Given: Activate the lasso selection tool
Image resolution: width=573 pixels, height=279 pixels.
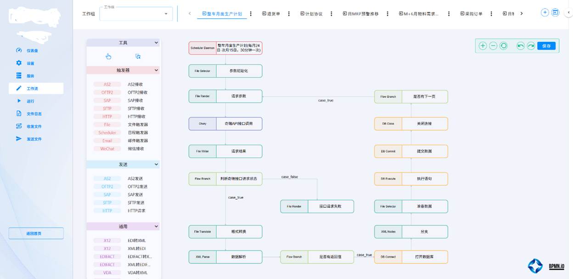Looking at the screenshot, I should 138,57.
